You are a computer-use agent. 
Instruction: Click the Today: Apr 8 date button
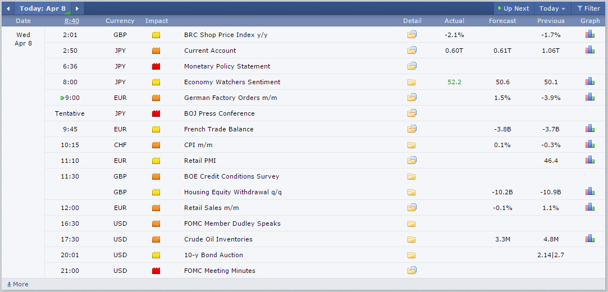(43, 8)
